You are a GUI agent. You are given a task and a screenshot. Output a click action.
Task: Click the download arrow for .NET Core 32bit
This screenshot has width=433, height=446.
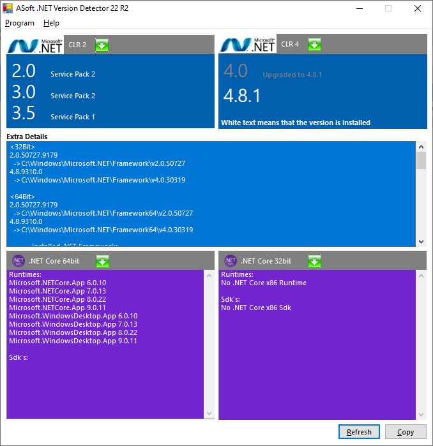click(x=314, y=261)
